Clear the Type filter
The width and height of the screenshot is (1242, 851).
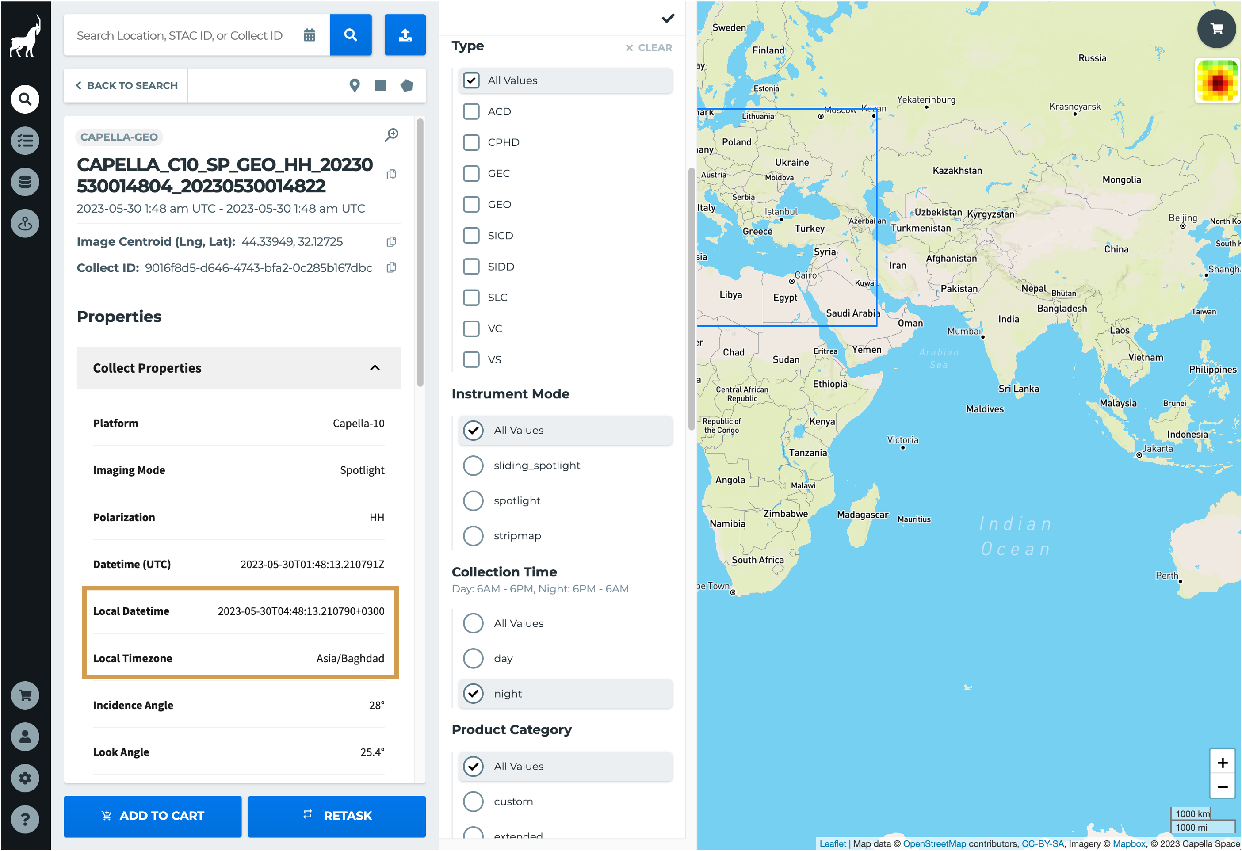(649, 48)
